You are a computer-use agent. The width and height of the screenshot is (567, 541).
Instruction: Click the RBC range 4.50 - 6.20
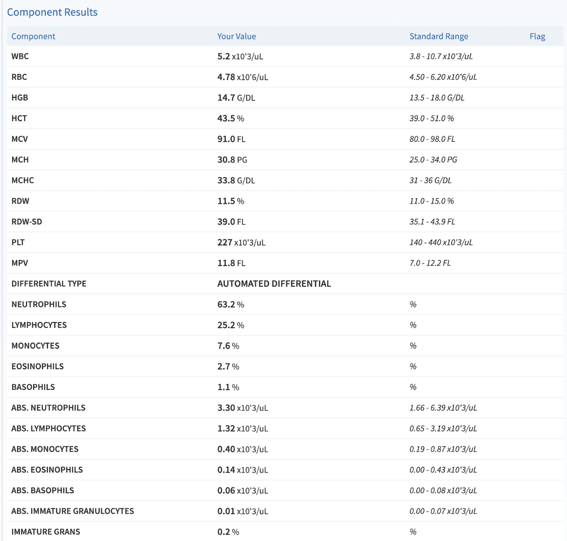pos(443,77)
